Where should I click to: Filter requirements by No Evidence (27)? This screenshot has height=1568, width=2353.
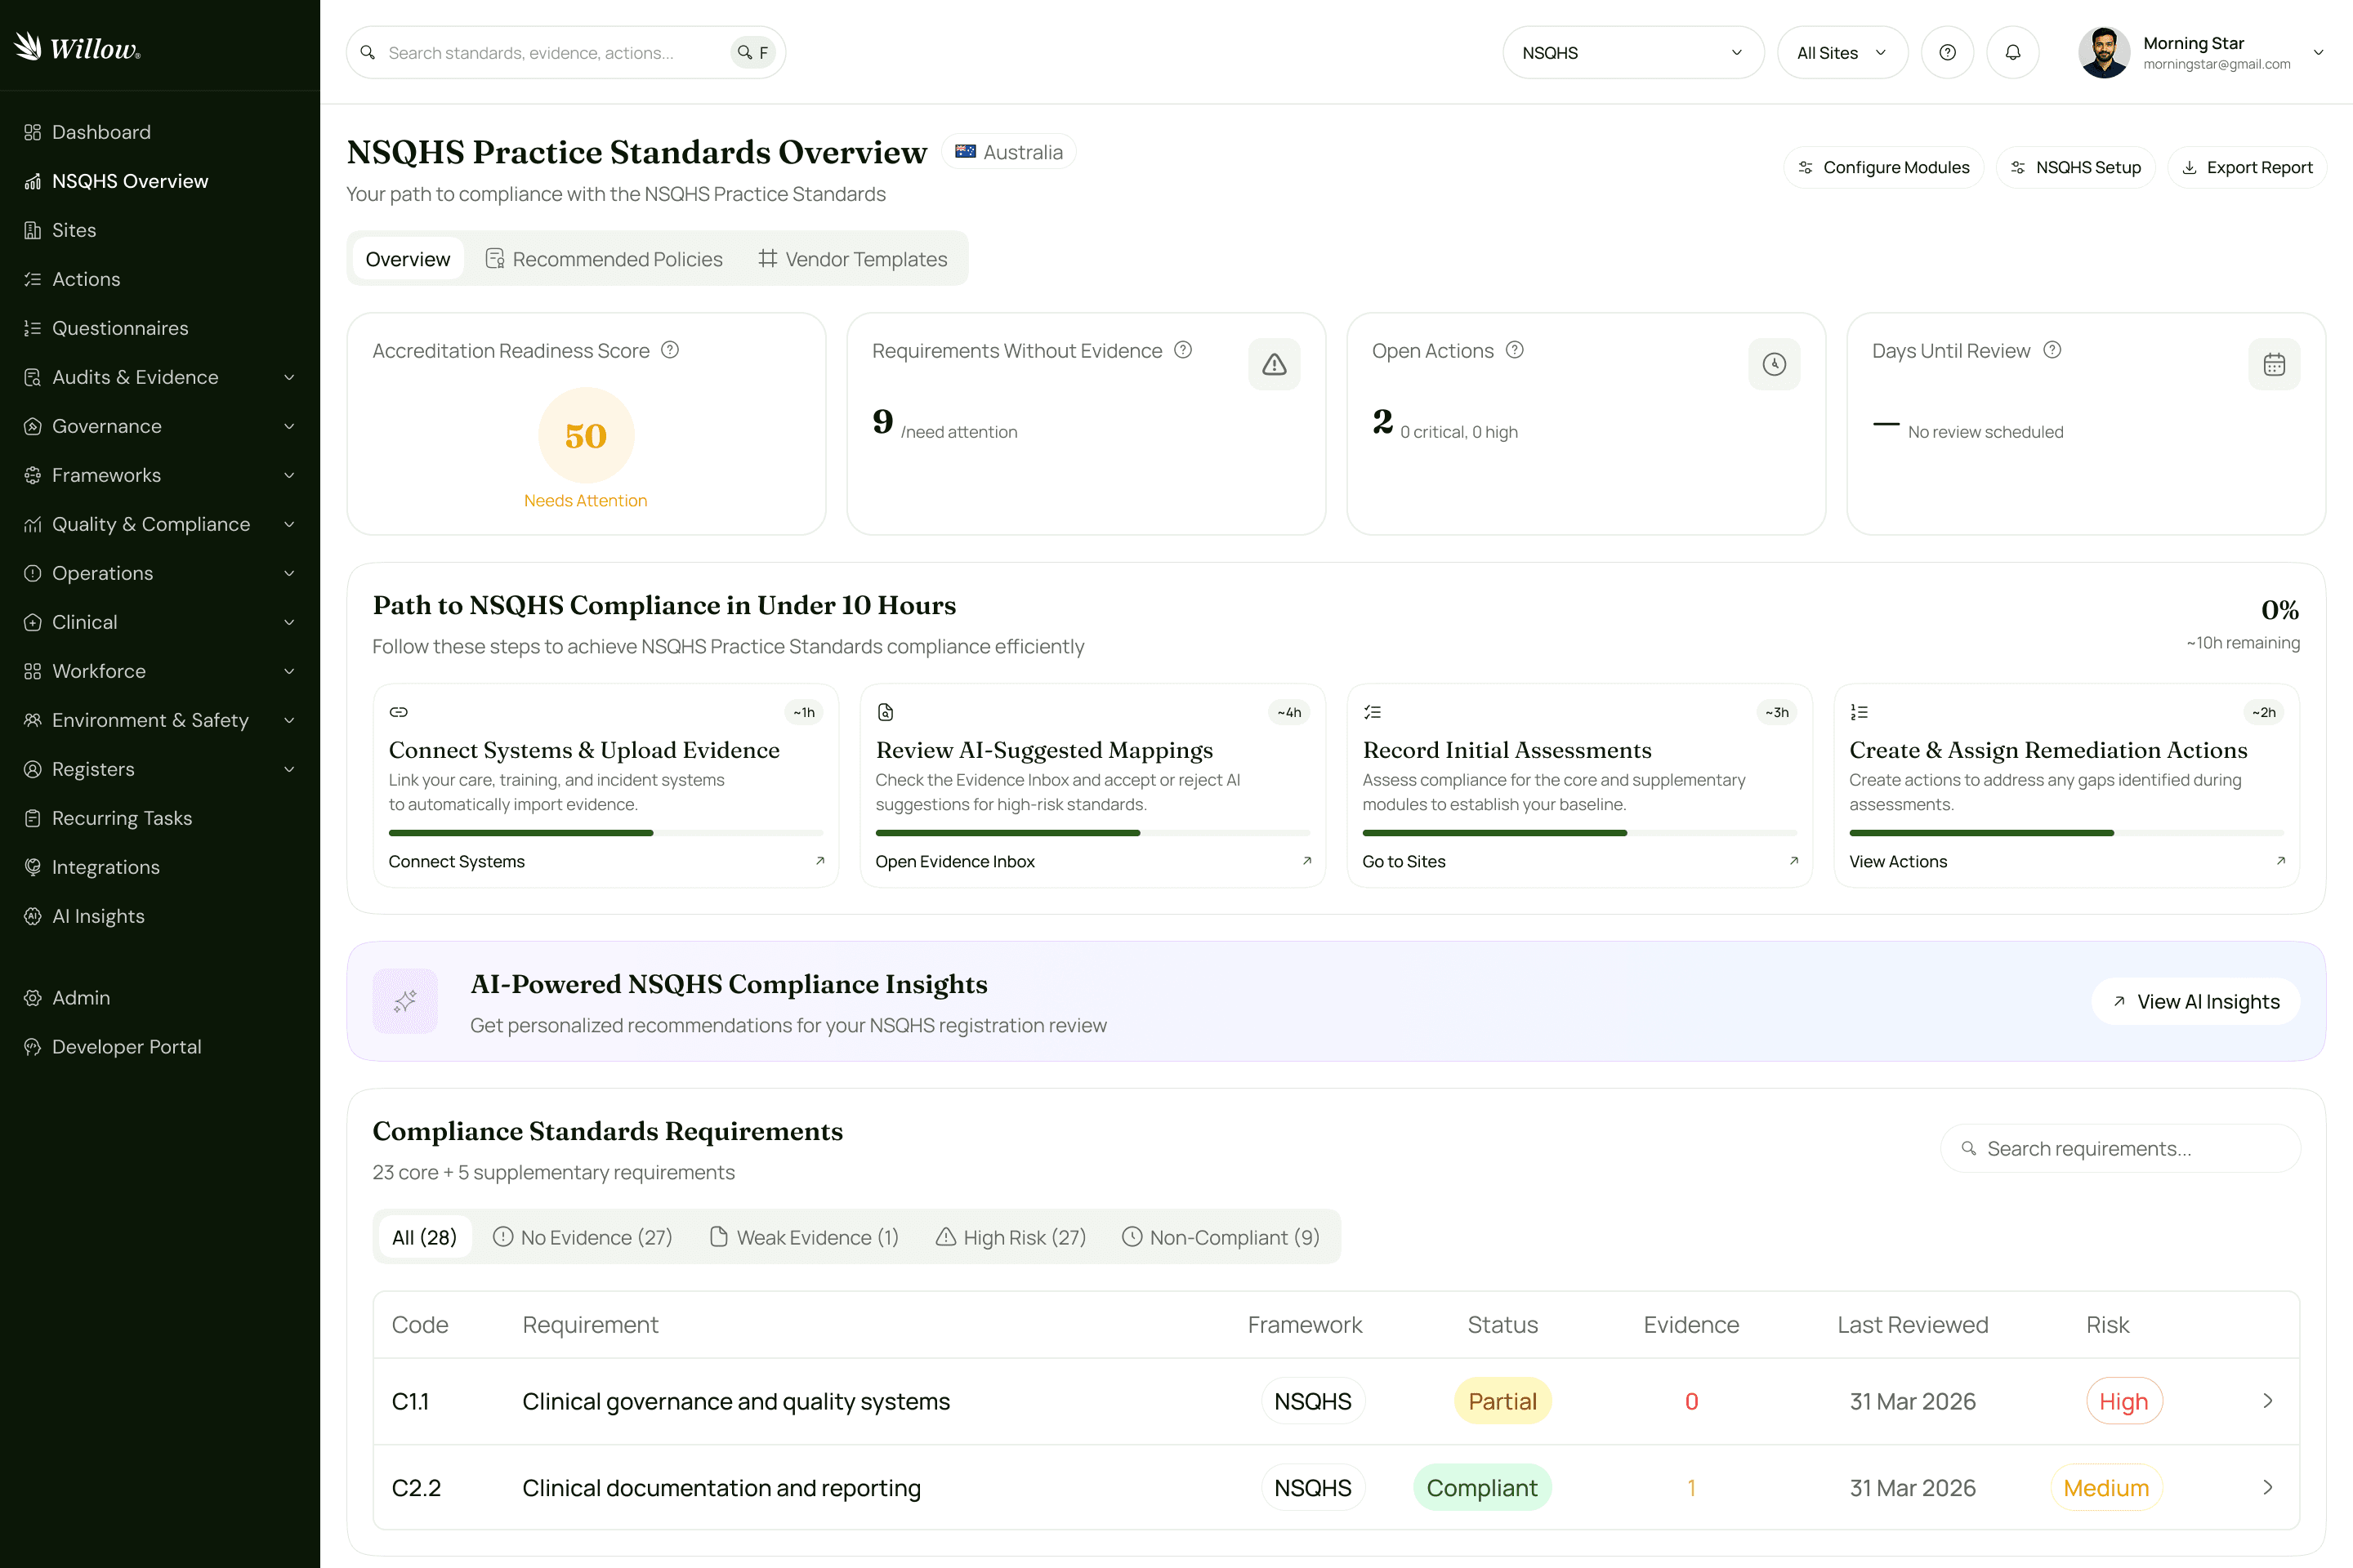click(583, 1237)
